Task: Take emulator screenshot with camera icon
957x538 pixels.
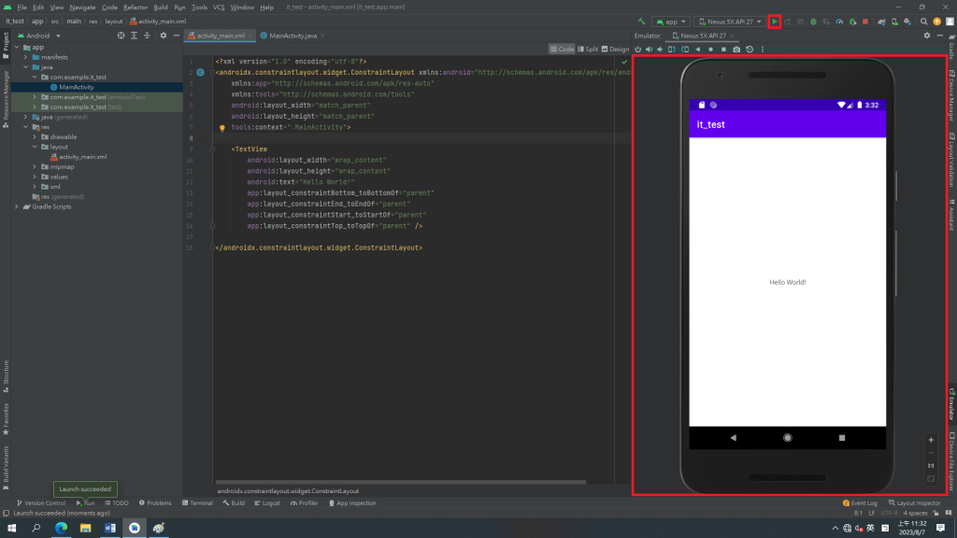Action: pos(736,50)
